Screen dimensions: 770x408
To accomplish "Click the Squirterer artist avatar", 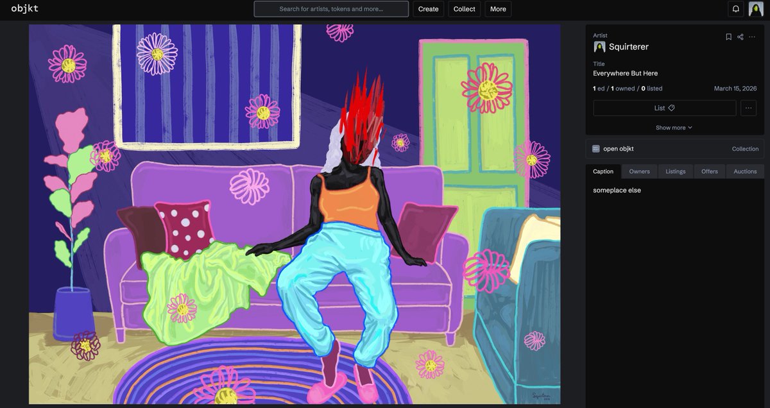I will tap(599, 47).
